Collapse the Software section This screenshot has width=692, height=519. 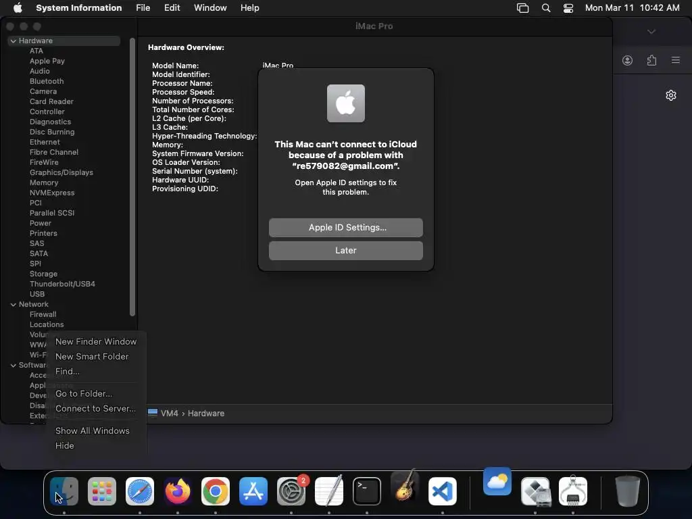pyautogui.click(x=14, y=366)
